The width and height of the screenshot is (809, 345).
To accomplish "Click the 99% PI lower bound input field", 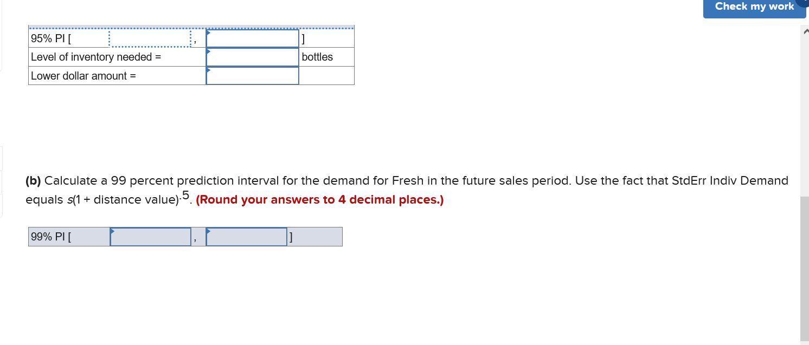I will coord(150,237).
